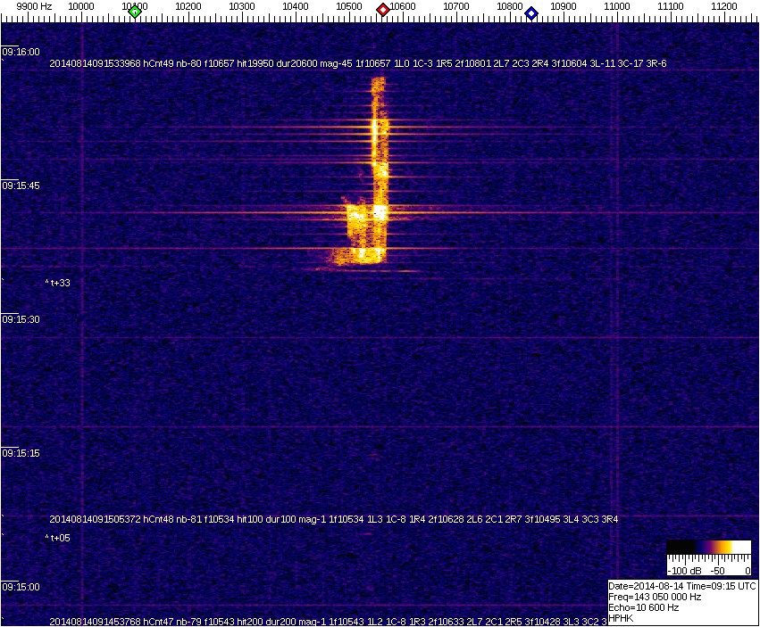Click the green diamond frequency marker
The height and width of the screenshot is (627, 760).
pos(135,12)
